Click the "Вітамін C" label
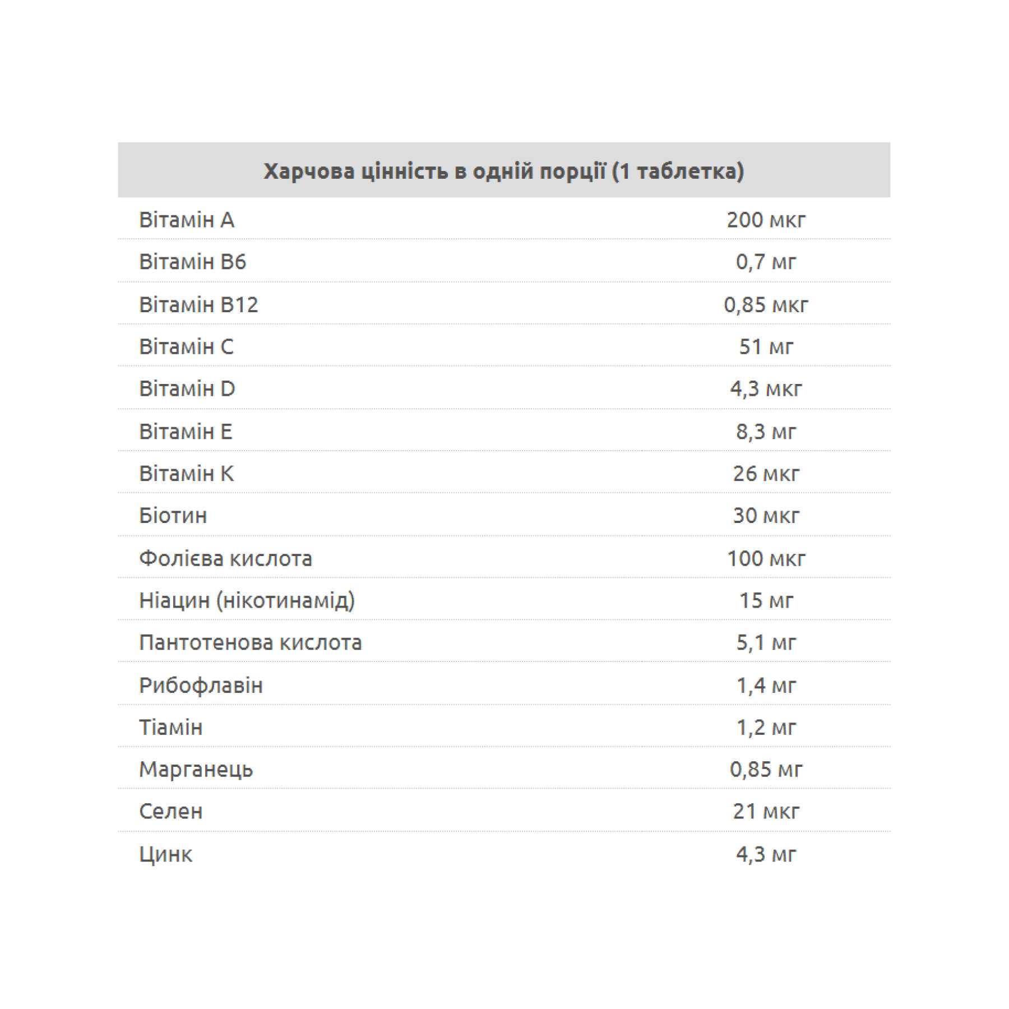This screenshot has height=1009, width=1009. [186, 346]
